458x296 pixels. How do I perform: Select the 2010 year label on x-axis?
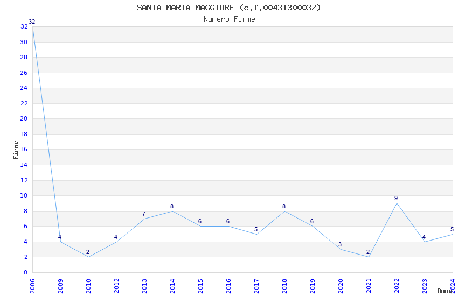pos(88,286)
